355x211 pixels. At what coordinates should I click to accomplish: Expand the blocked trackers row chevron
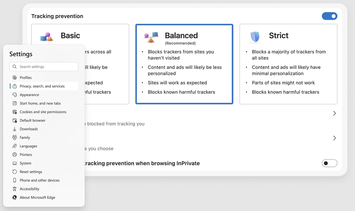tap(334, 113)
